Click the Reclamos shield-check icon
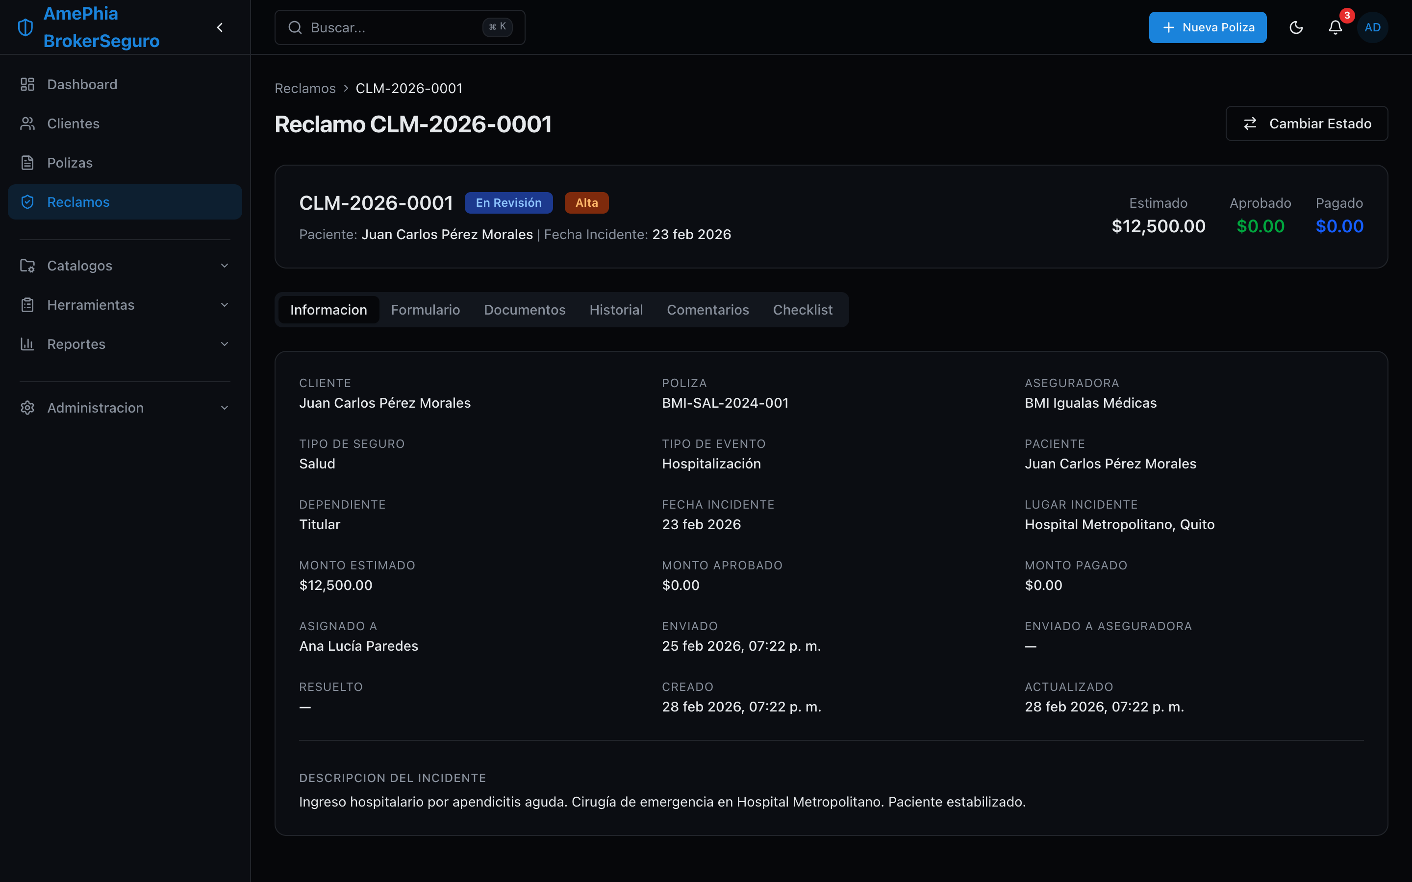Screen dimensions: 1412x882 click(27, 202)
